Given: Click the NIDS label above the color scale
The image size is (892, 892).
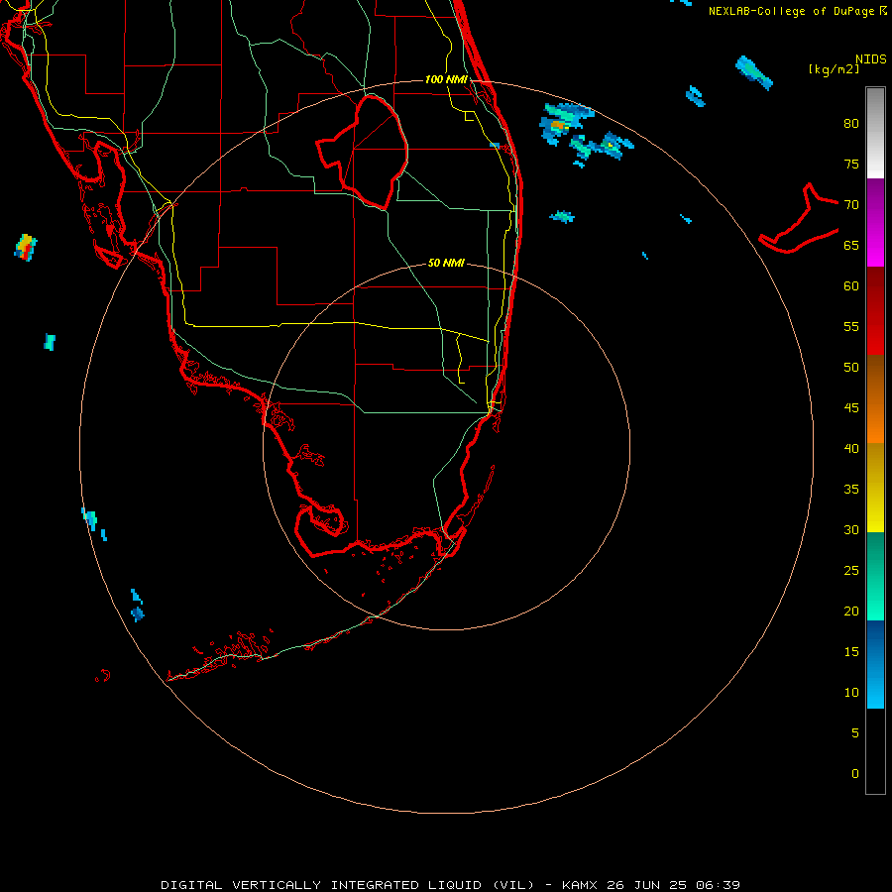Looking at the screenshot, I should 870,59.
